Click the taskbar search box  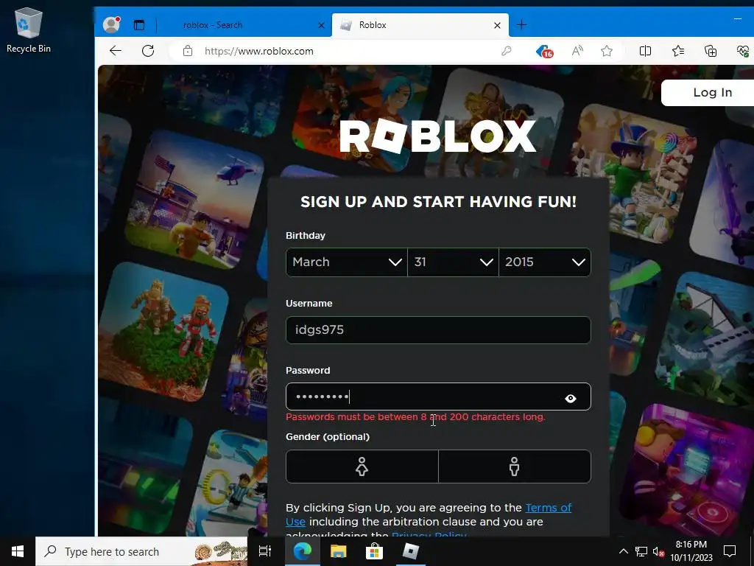141,551
